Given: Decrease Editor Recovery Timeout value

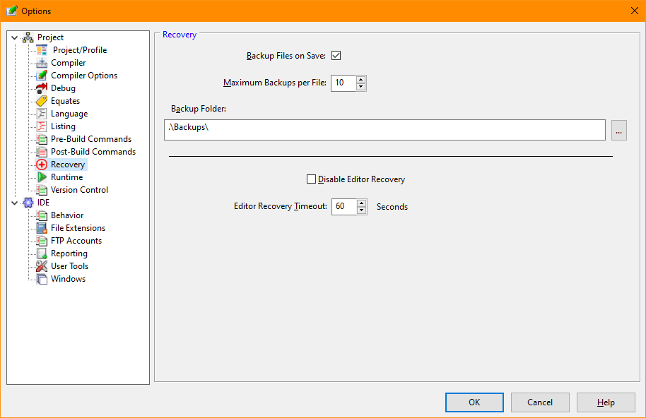Looking at the screenshot, I should [362, 210].
